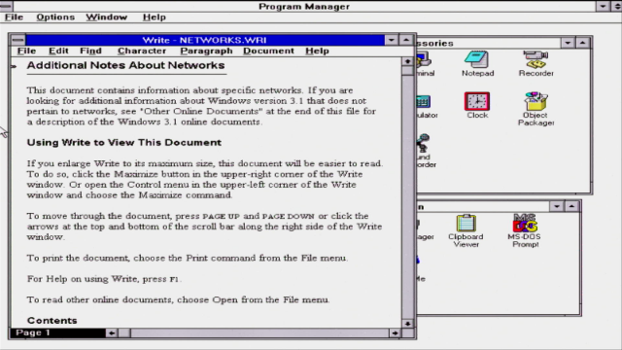Open Program Manager's Window menu

click(107, 17)
